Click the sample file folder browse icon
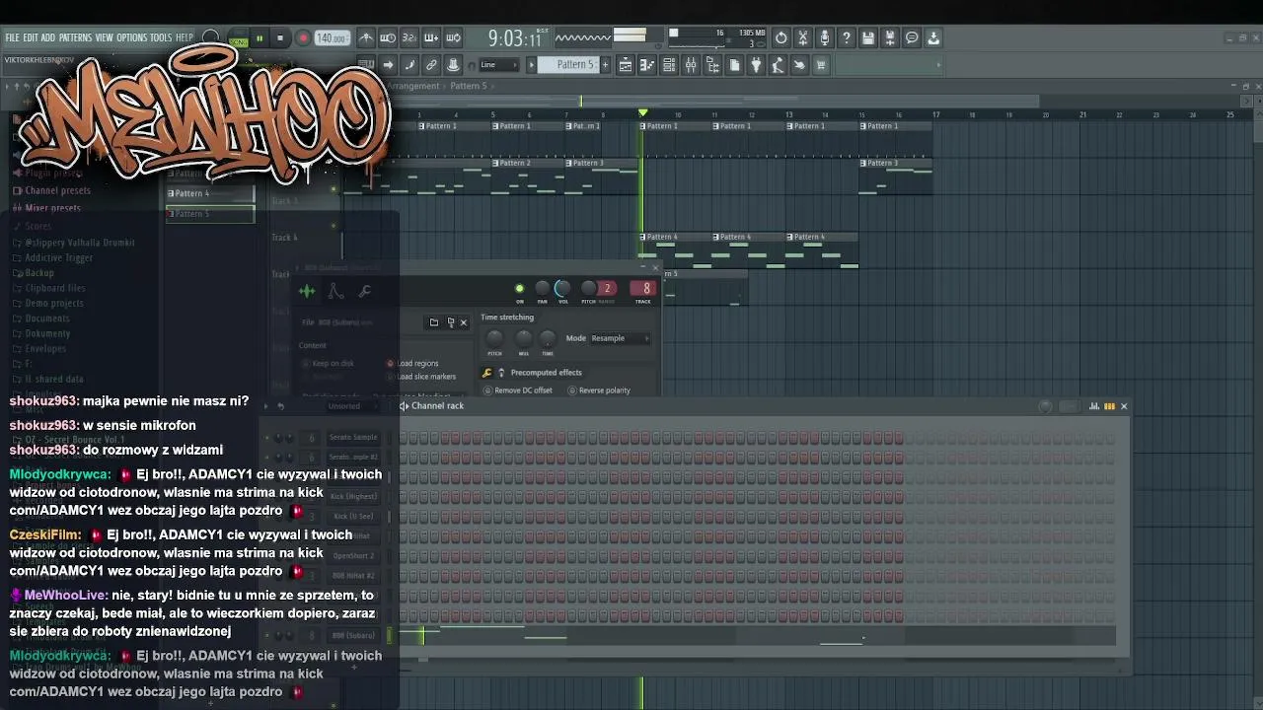This screenshot has width=1263, height=710. point(433,322)
